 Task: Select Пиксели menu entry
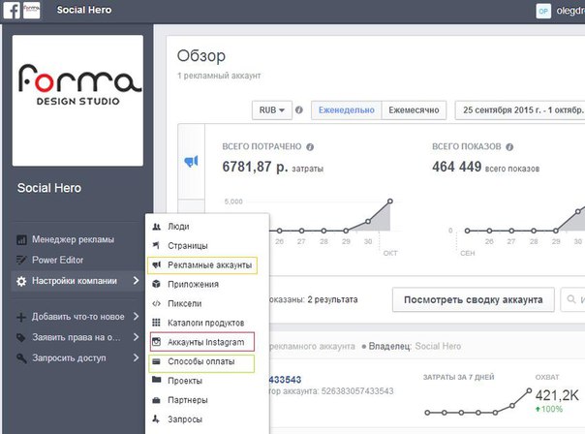point(207,304)
